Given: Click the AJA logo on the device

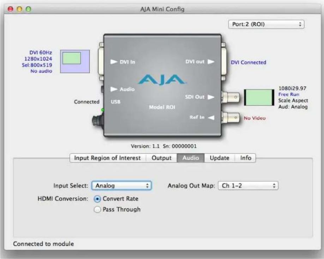Looking at the screenshot, I should coord(162,80).
